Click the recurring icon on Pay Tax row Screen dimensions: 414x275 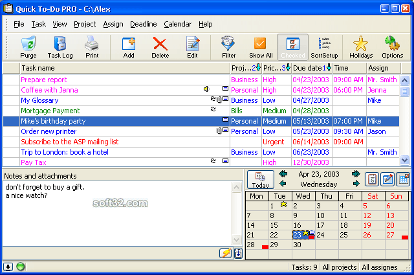[x=213, y=161]
